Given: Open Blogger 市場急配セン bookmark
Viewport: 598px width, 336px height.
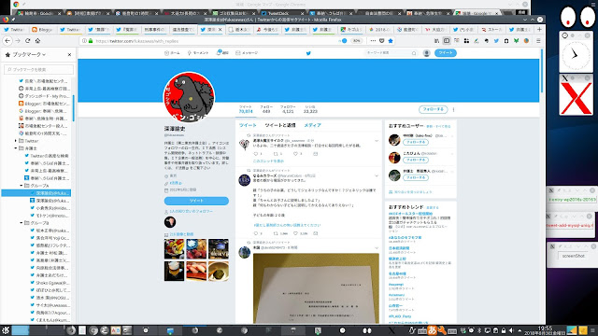Looking at the screenshot, I should click(x=44, y=104).
